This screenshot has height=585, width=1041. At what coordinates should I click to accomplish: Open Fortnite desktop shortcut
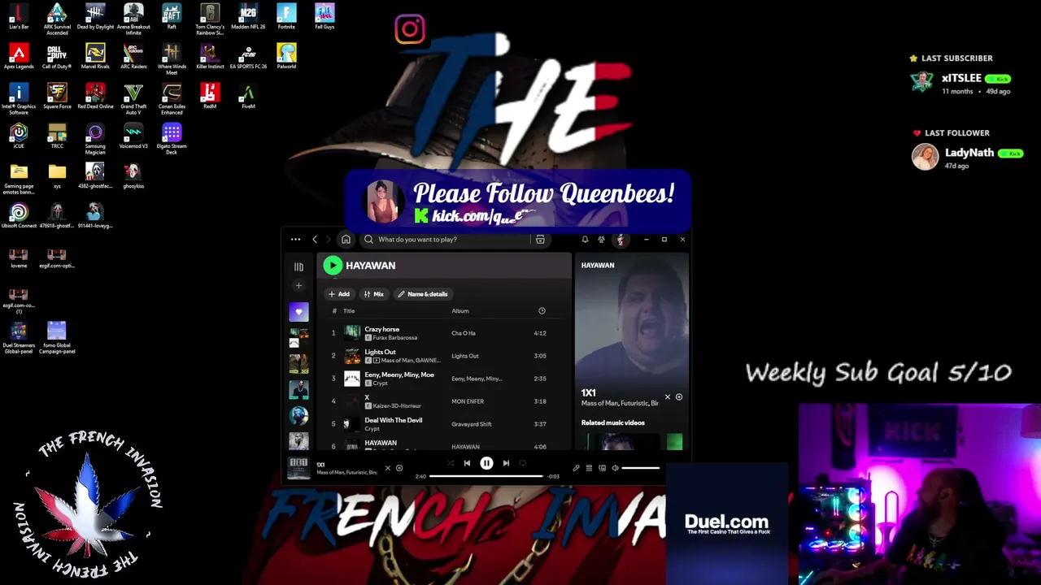tap(286, 17)
